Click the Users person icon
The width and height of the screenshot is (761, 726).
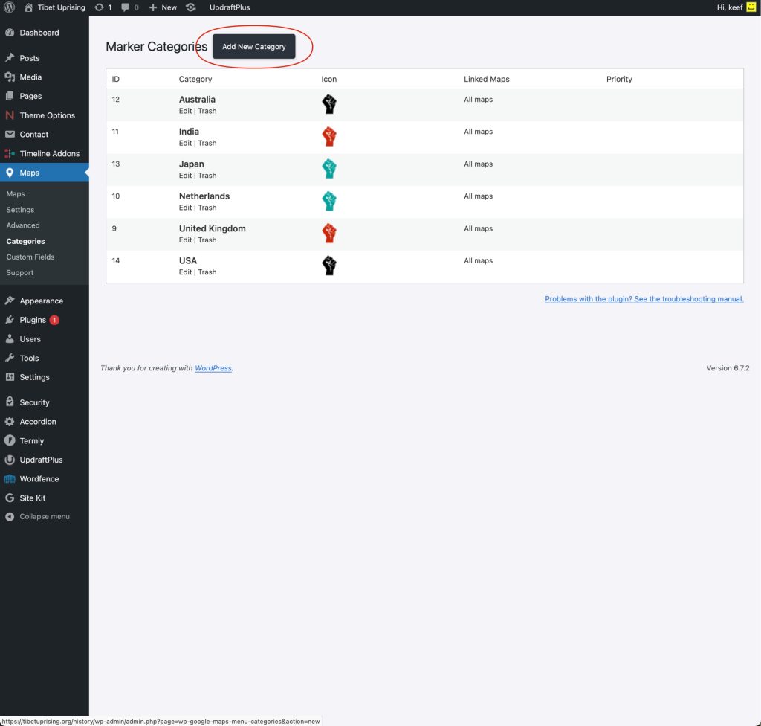(10, 338)
